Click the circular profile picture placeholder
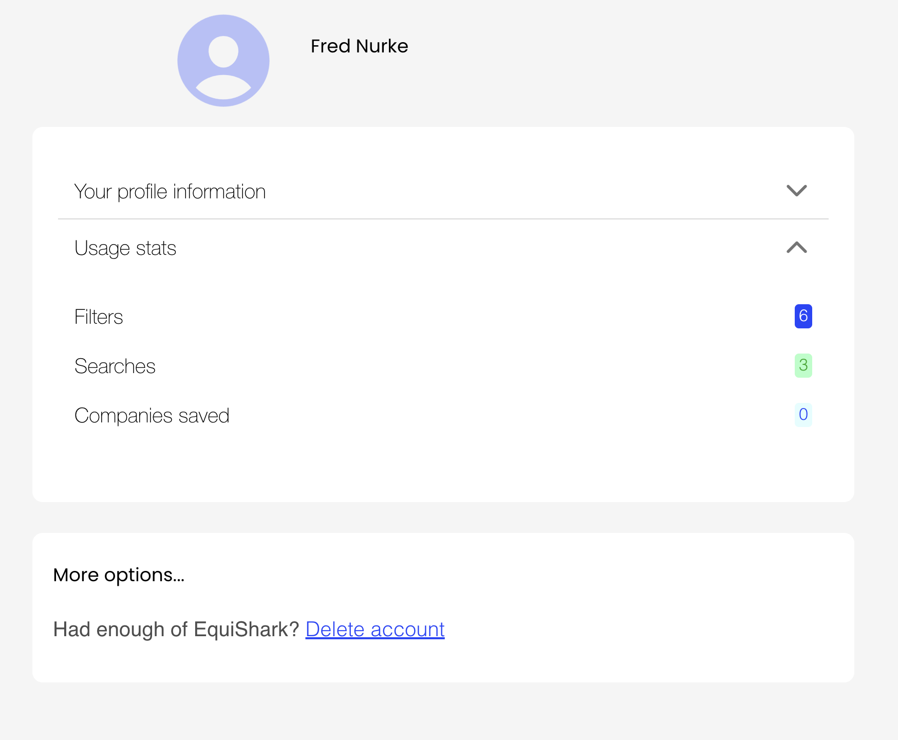 coord(223,60)
